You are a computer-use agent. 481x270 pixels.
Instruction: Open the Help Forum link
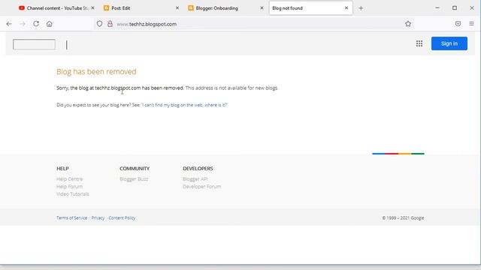(69, 187)
